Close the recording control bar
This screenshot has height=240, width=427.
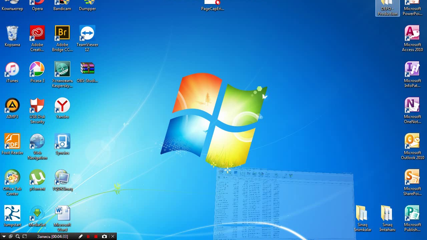coord(113,236)
